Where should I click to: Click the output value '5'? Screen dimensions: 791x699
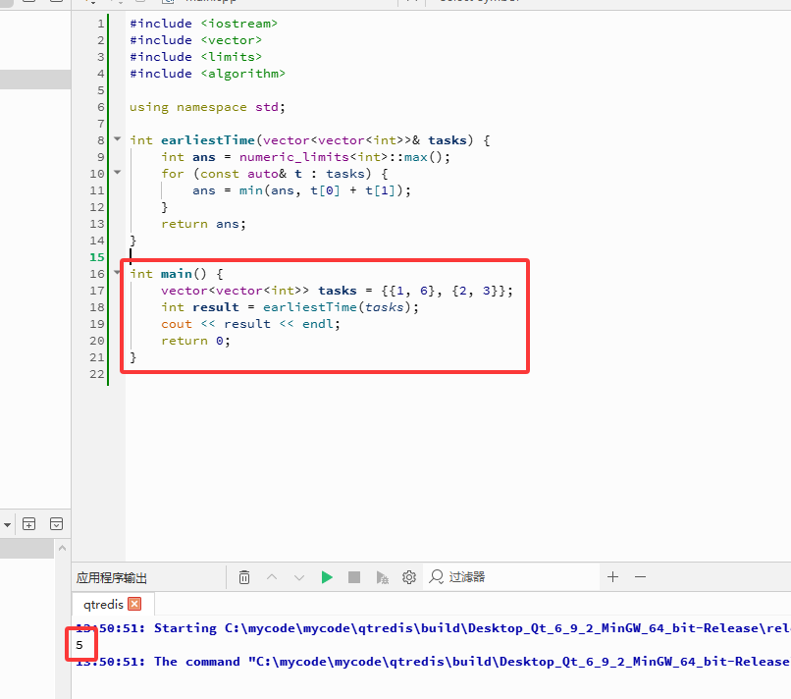[x=79, y=645]
